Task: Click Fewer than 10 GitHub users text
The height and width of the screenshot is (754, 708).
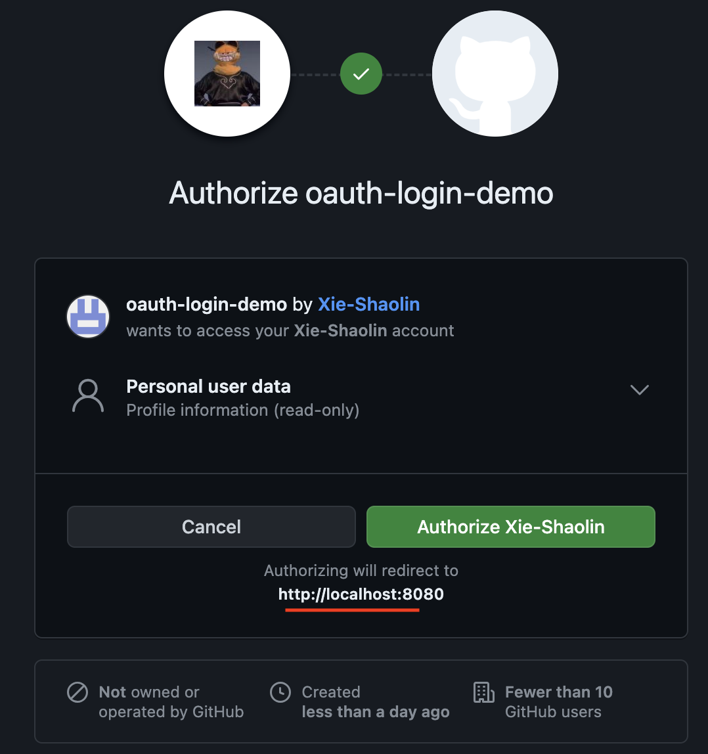Action: point(559,701)
